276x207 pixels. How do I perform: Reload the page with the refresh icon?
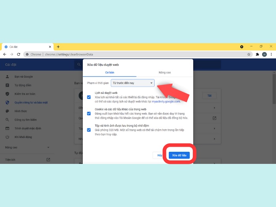click(x=19, y=54)
